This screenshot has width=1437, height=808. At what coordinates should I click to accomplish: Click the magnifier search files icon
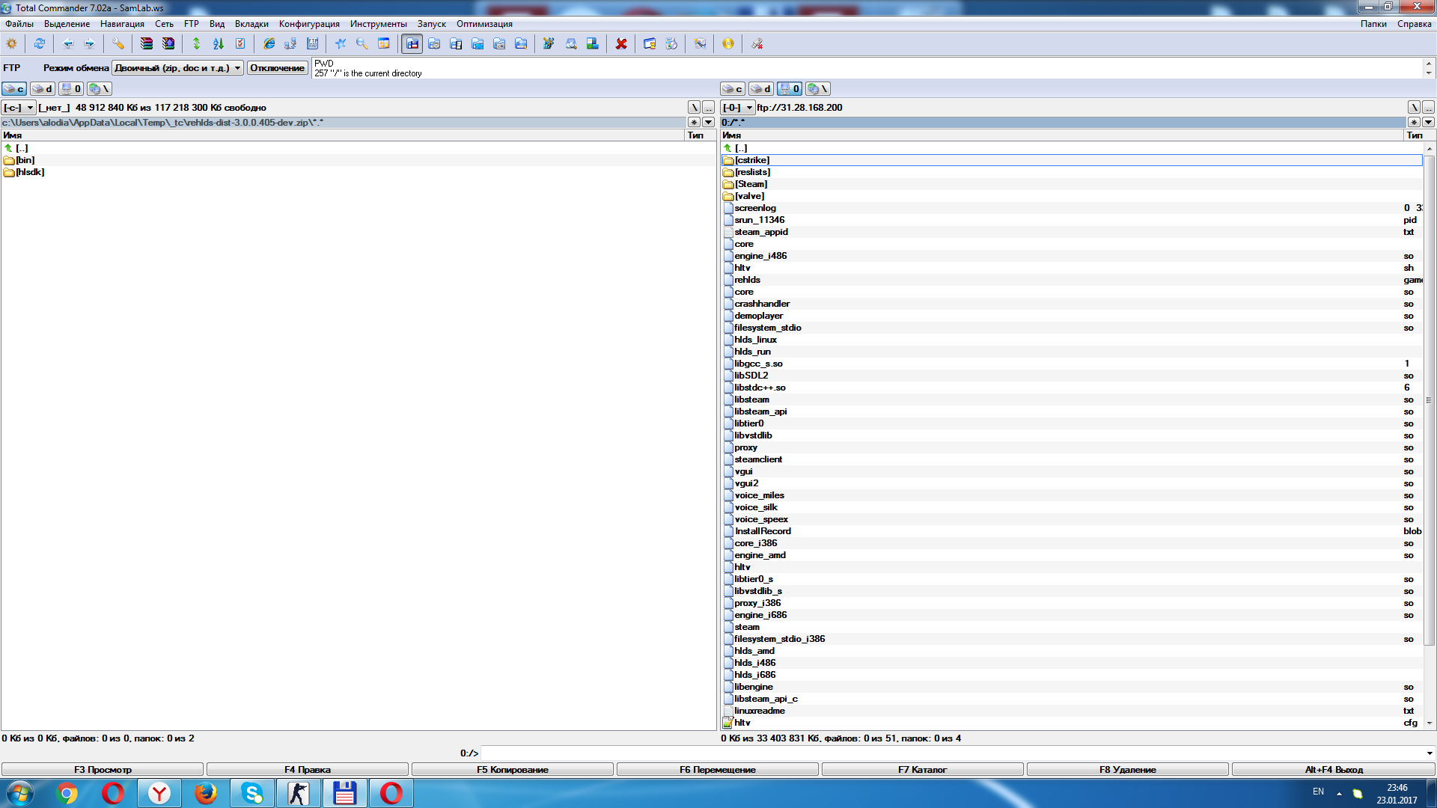pos(361,44)
